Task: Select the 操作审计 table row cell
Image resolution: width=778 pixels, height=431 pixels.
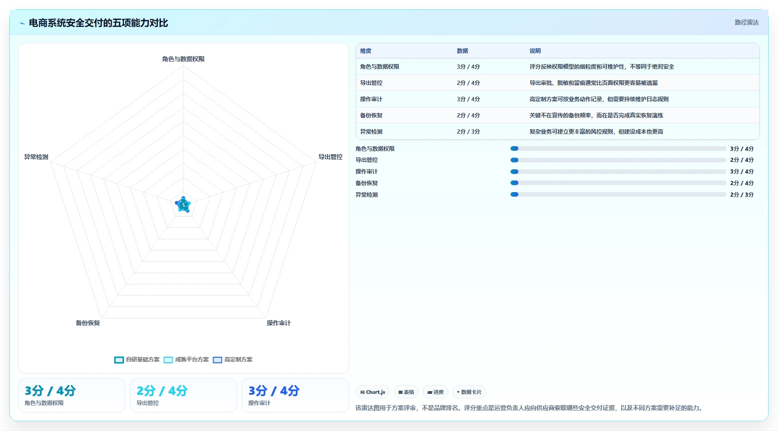Action: (x=371, y=99)
